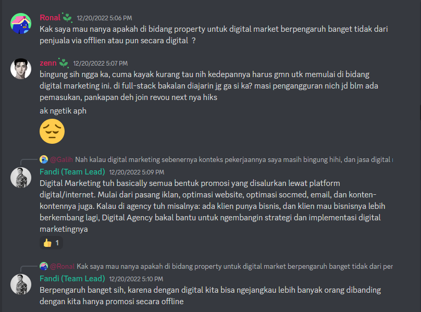Image resolution: width=421 pixels, height=312 pixels.
Task: Jump to the replied message from @Galih
Action: tap(234, 159)
